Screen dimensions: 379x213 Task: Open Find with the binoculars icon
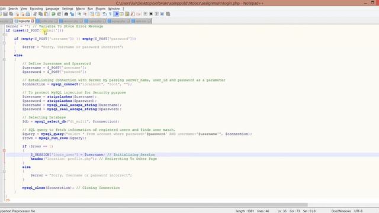tap(66, 14)
